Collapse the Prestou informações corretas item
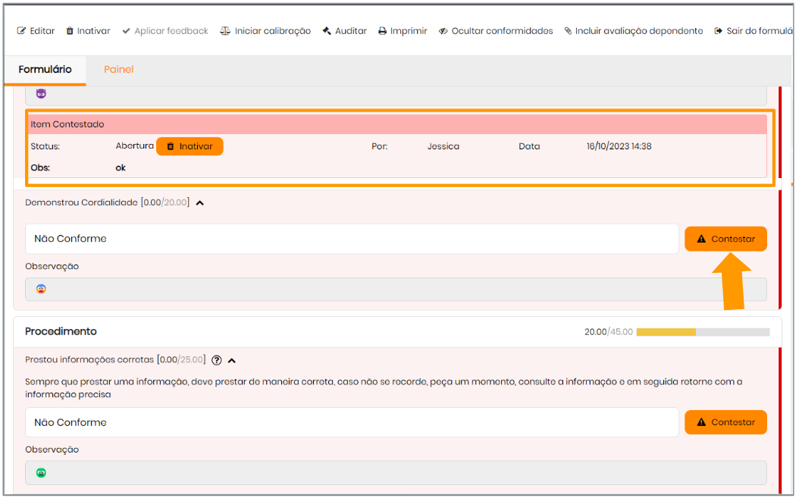 point(231,361)
